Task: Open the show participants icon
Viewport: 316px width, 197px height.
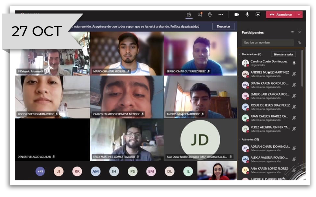Action: coord(189,14)
